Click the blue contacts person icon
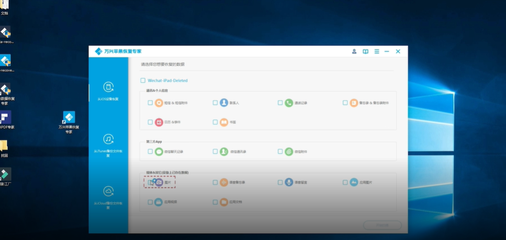Viewport: 506px width, 240px height. pos(224,103)
